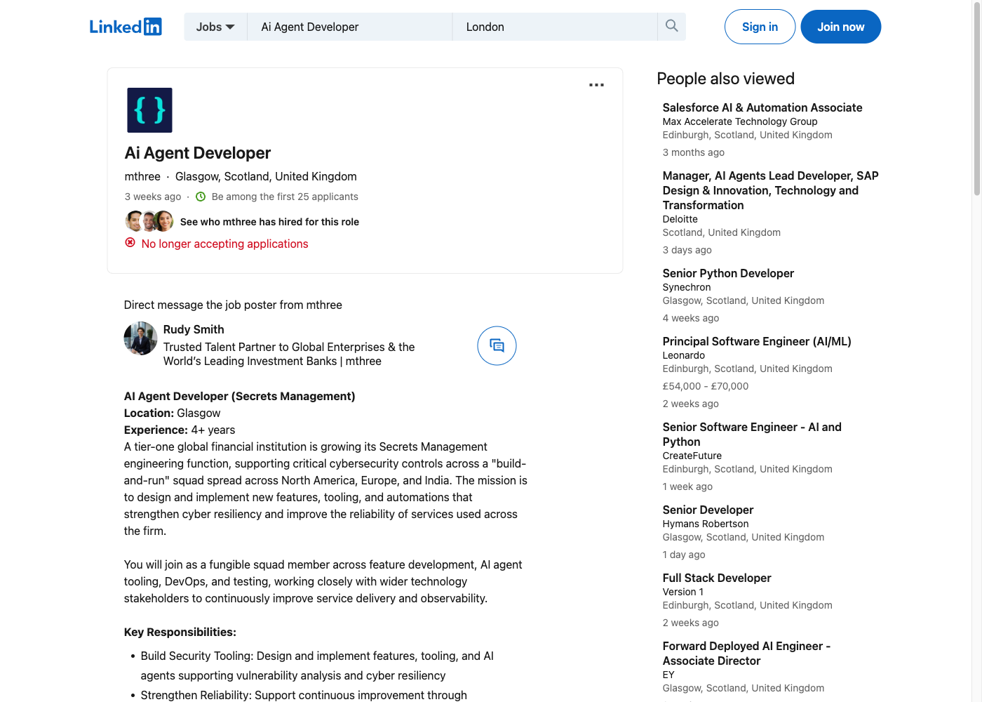Viewport: 982px width, 702px height.
Task: Open Forward Deployed AI Engineer job
Action: [746, 653]
